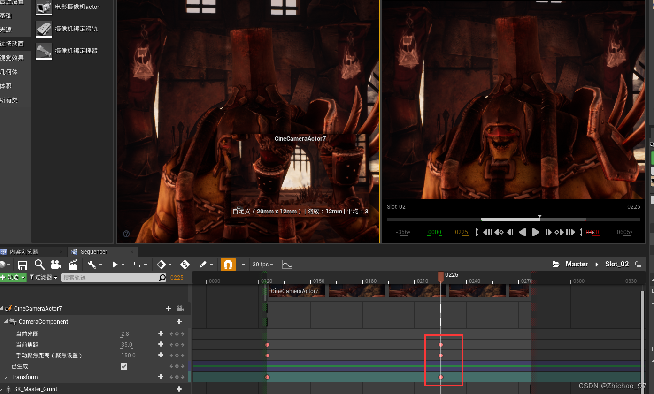Viewport: 654px width, 394px height.
Task: Click the magnifier Find in Content Browser icon
Action: pyautogui.click(x=39, y=265)
